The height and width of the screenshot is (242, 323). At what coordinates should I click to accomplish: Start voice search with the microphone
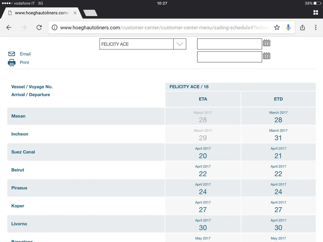[288, 27]
